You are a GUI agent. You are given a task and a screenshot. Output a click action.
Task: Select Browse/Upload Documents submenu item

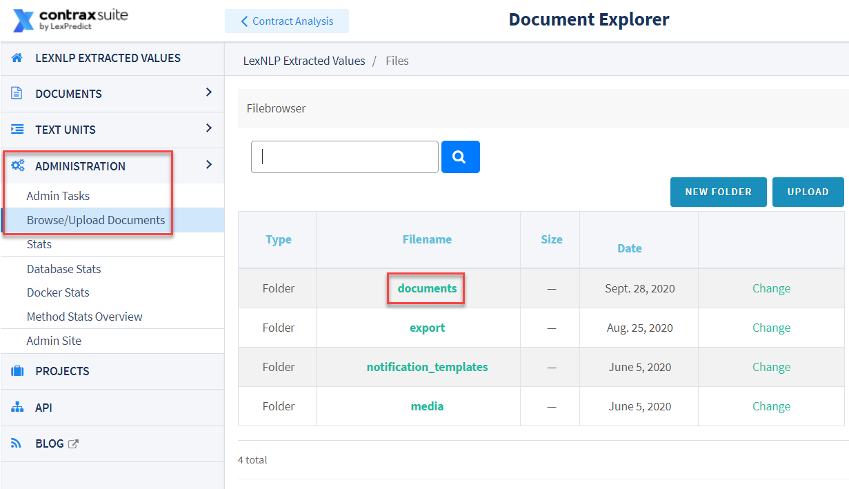click(x=96, y=220)
